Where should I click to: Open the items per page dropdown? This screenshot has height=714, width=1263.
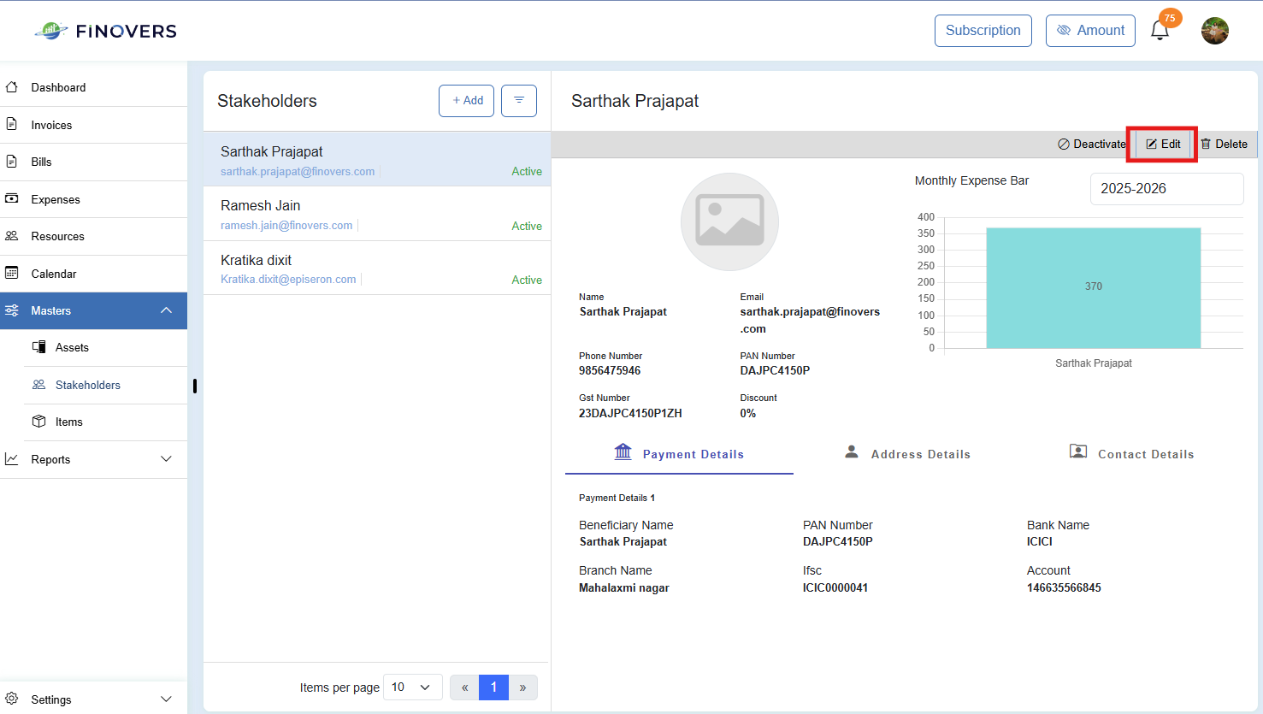coord(412,687)
